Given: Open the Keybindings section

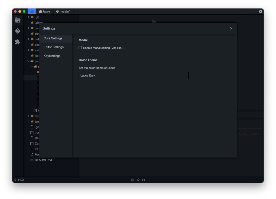Looking at the screenshot, I should click(x=52, y=56).
